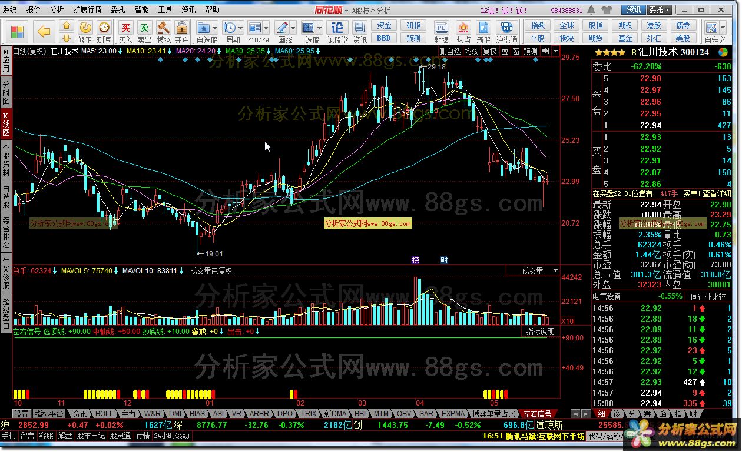742x452 pixels.
Task: Toggle the 叠 overlay chart option
Action: [x=505, y=51]
